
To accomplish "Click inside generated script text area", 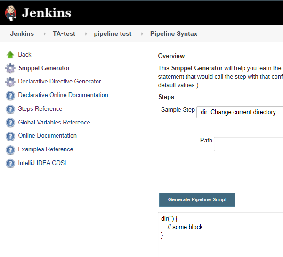I will point(220,234).
